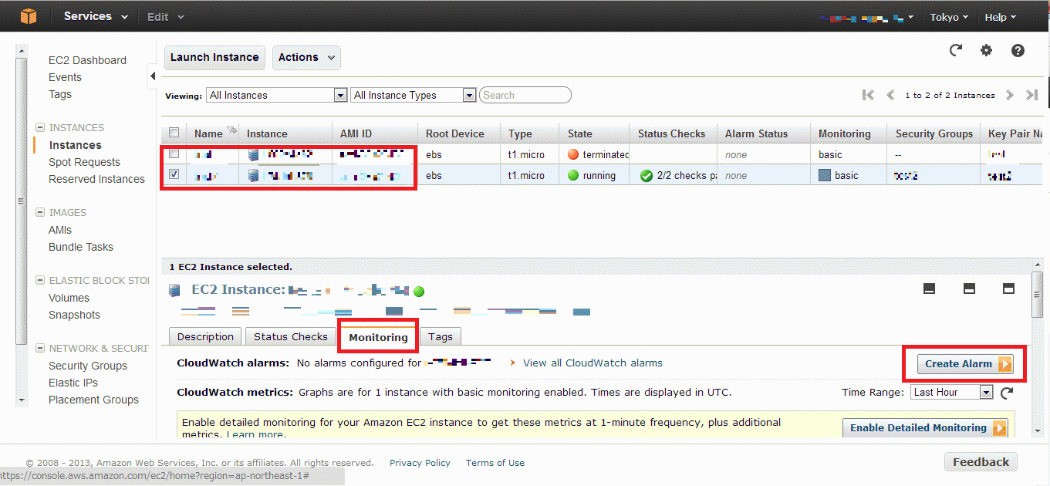
Task: Open the Actions dropdown button
Action: (x=306, y=58)
